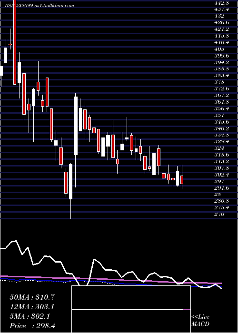
Task: Pick the 399.6 axis value
Action: pos(222,56)
